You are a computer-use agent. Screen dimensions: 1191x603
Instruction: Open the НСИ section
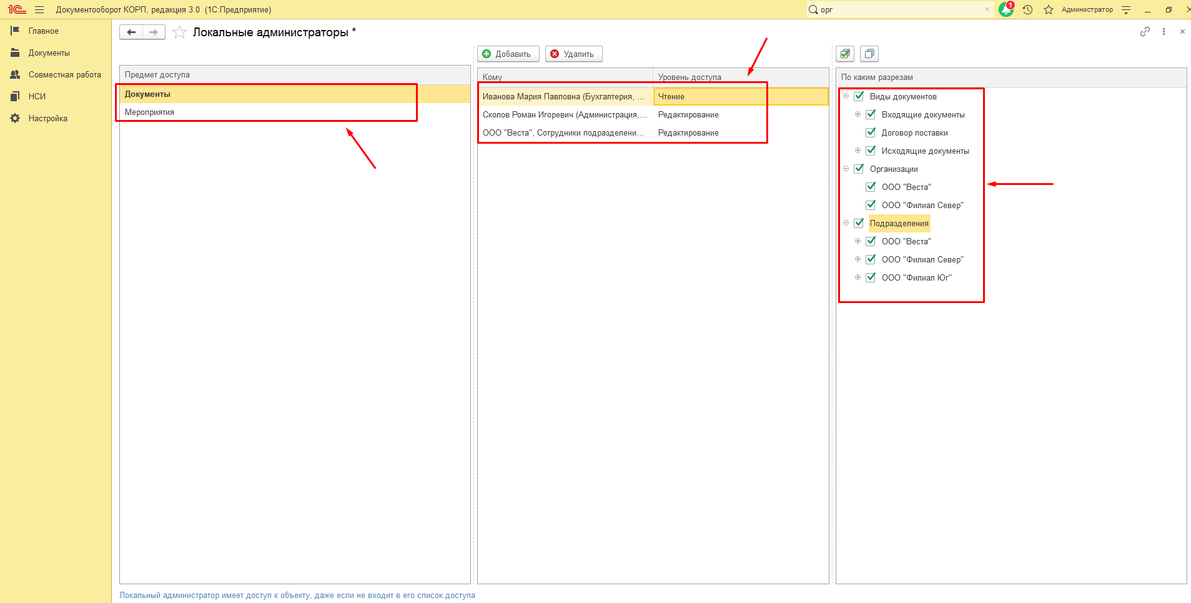56,96
